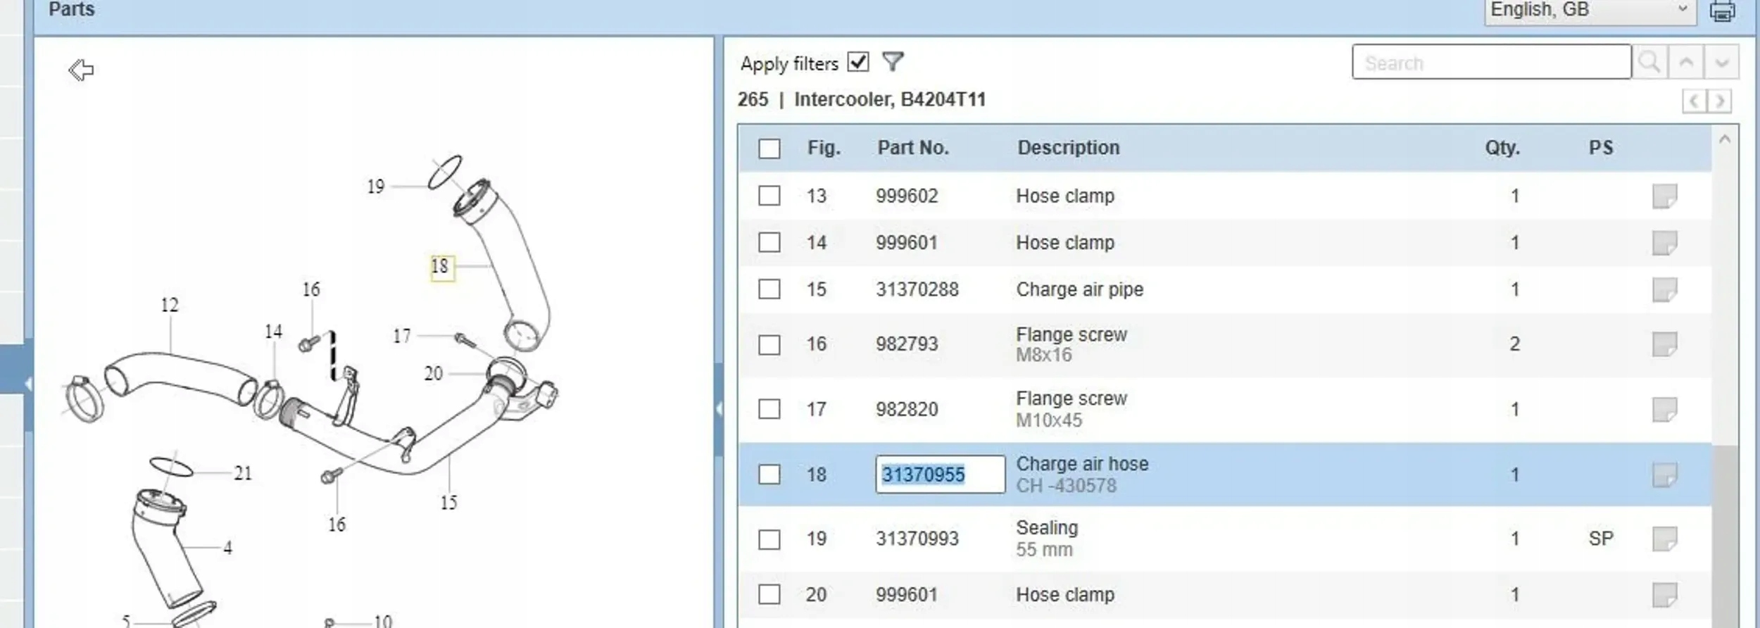The width and height of the screenshot is (1760, 628).
Task: Tick checkbox for fig 14 Hose clamp
Action: [769, 243]
